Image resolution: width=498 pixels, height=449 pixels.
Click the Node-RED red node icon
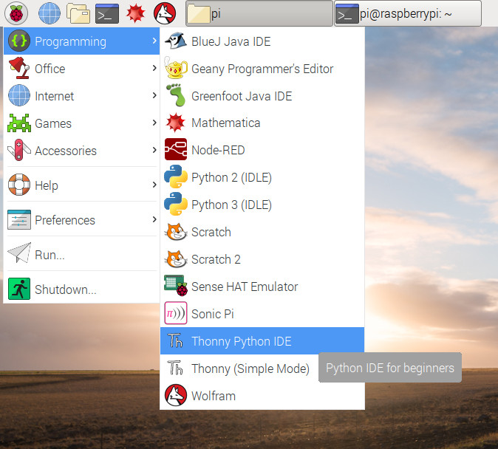[176, 149]
